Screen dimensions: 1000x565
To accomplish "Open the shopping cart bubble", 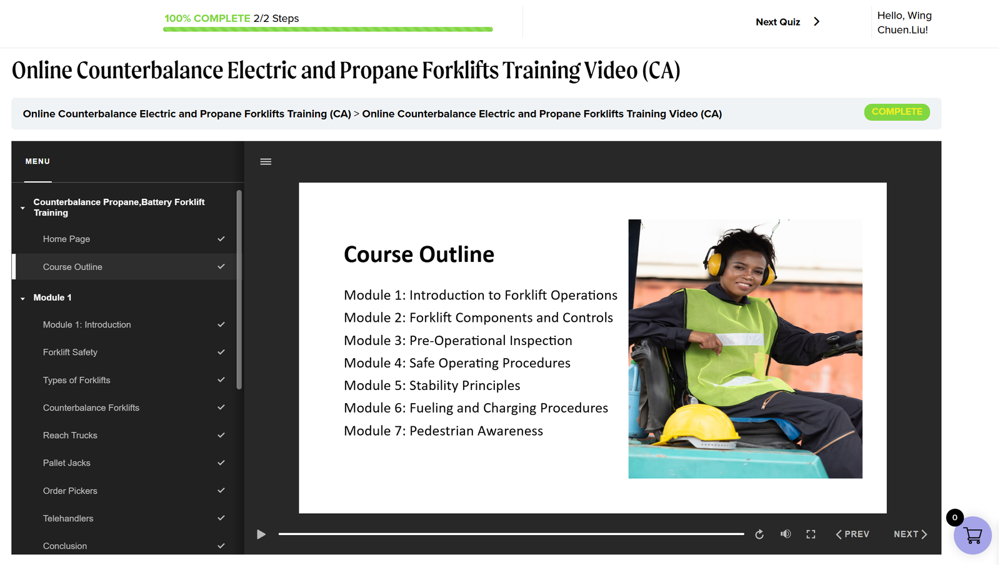I will [x=972, y=536].
